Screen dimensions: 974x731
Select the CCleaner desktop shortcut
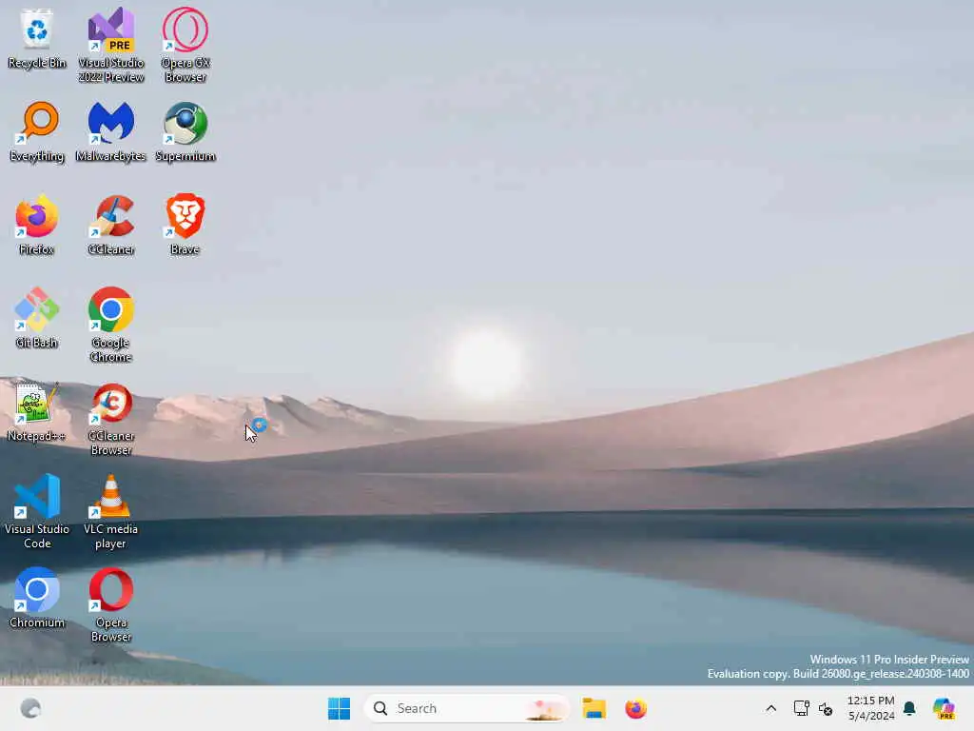pos(111,225)
